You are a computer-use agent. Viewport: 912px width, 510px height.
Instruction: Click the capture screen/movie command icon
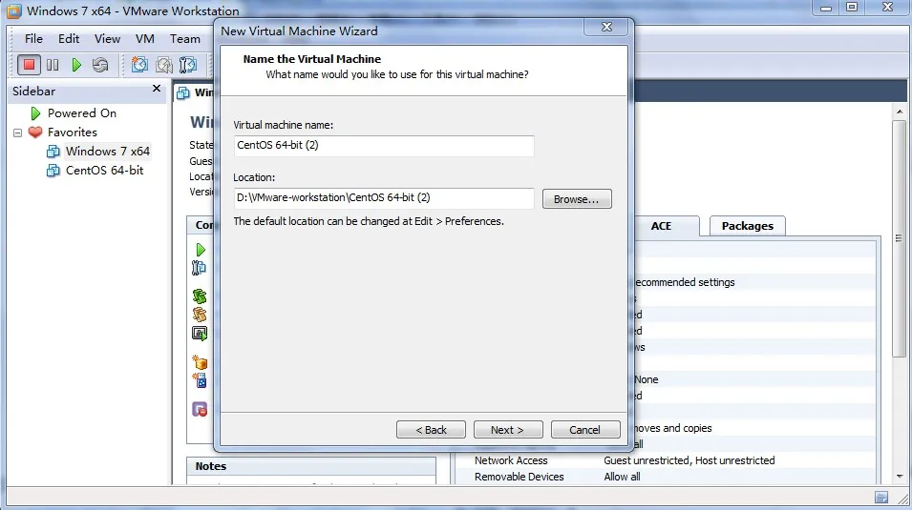point(200,334)
